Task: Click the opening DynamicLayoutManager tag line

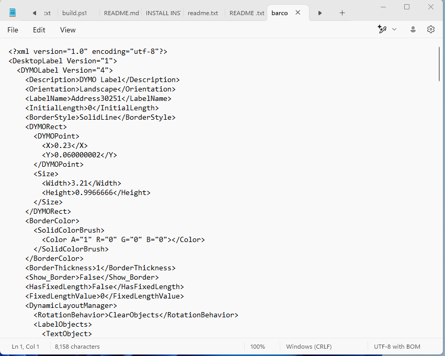Action: tap(71, 305)
